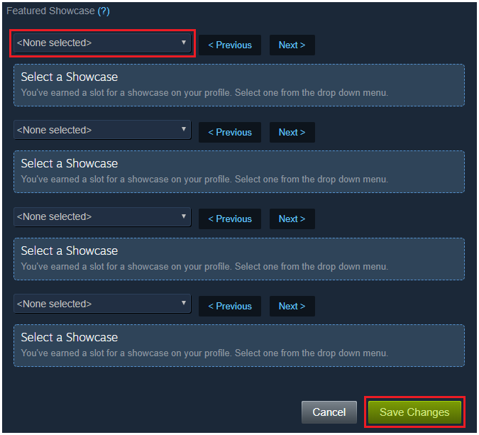Click the third Select a Showcase panel
Screen dimensions: 479x435
pyautogui.click(x=239, y=259)
